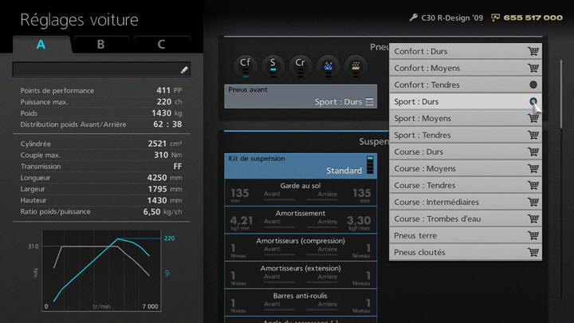Click cart icon beside Pneus cloutés

pos(533,252)
